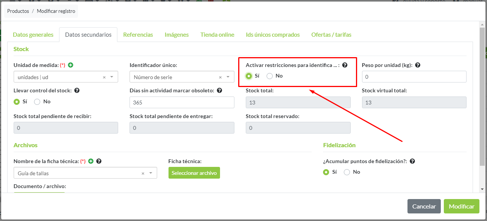Viewport: 487px width, 221px height.
Task: Choose No for Acumular puntos de fidelización
Action: click(347, 172)
